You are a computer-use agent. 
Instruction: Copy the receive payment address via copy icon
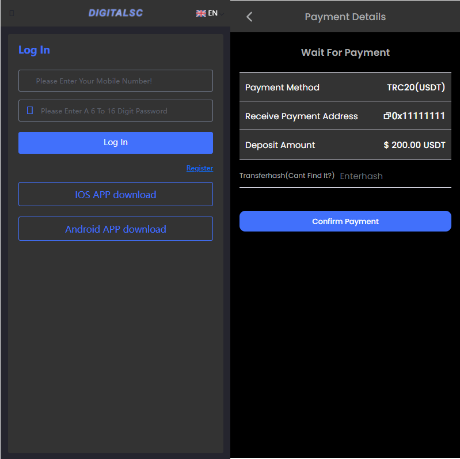click(387, 116)
